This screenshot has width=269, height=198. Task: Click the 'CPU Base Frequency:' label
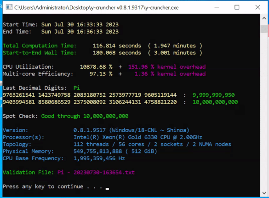point(33,158)
